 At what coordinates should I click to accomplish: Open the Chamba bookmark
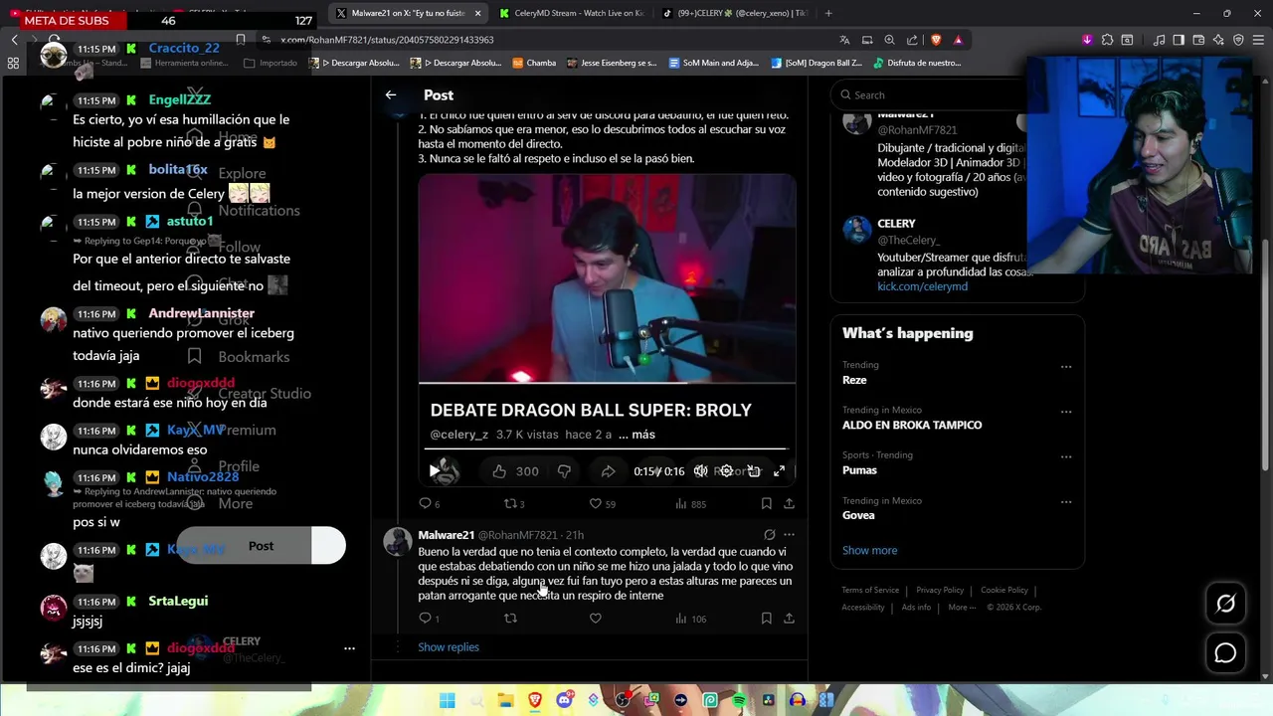click(x=534, y=63)
